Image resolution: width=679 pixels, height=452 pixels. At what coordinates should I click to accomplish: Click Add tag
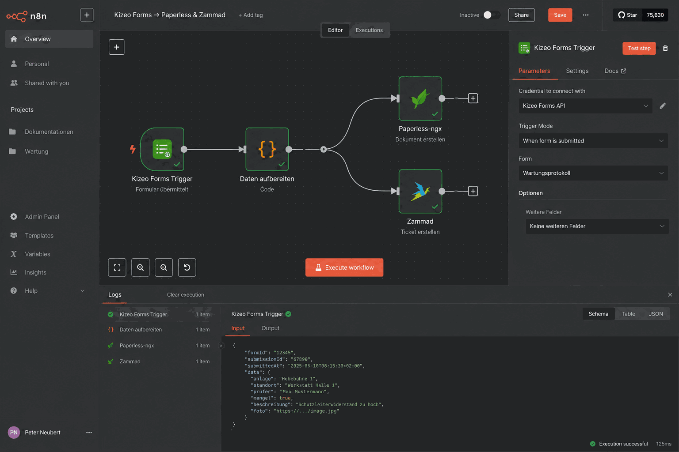pyautogui.click(x=251, y=15)
